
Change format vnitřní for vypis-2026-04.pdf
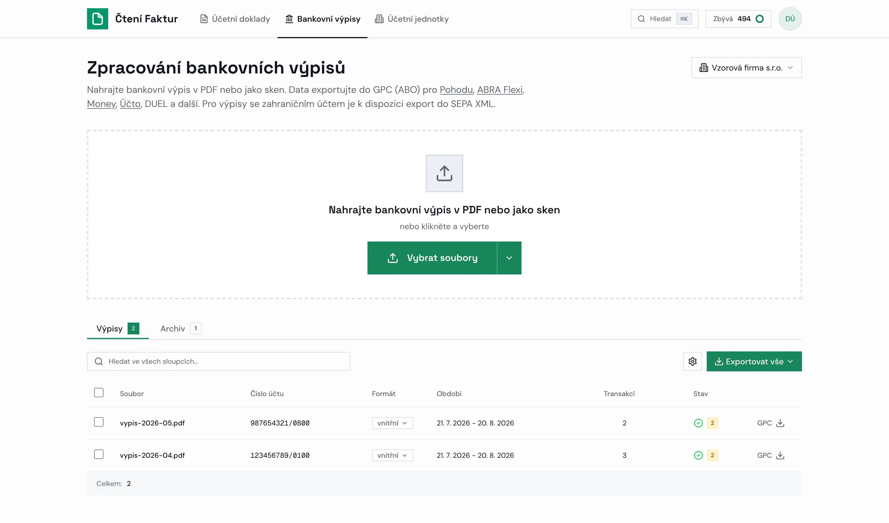[x=392, y=455]
